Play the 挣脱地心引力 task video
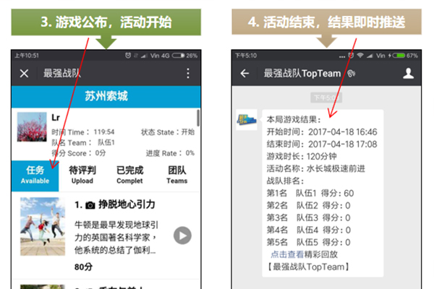The width and height of the screenshot is (434, 289). [x=182, y=236]
